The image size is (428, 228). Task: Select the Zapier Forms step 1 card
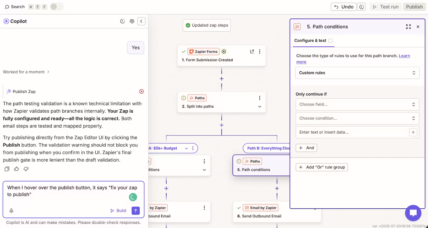(x=221, y=56)
